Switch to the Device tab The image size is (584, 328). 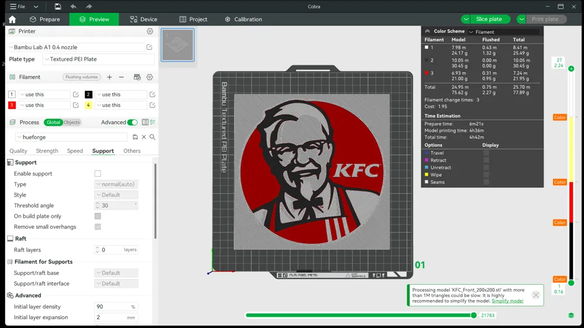click(x=144, y=19)
